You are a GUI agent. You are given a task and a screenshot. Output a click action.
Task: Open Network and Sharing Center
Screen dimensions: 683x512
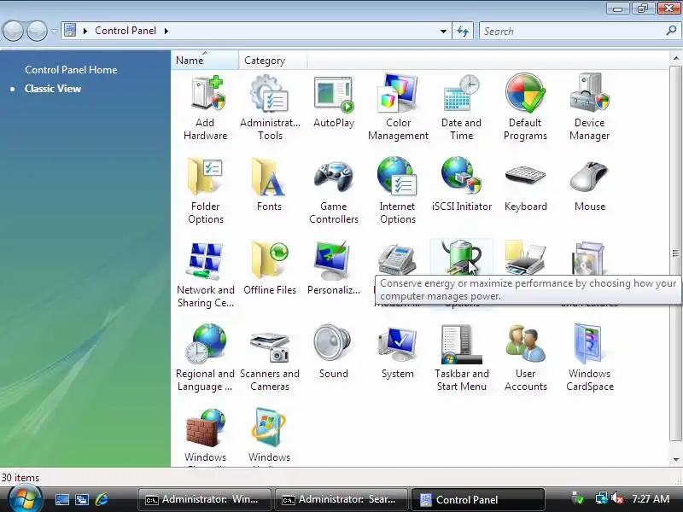point(205,275)
